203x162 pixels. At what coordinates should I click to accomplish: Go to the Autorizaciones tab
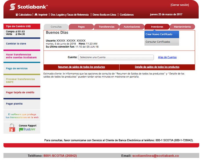(132, 27)
